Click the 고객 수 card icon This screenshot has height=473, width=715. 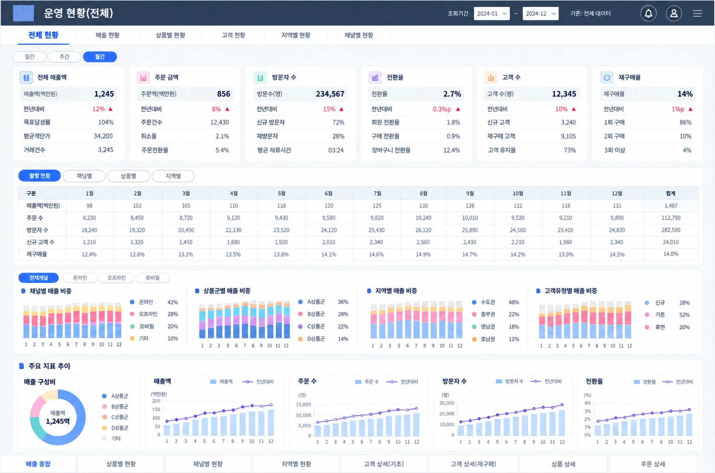(x=491, y=77)
